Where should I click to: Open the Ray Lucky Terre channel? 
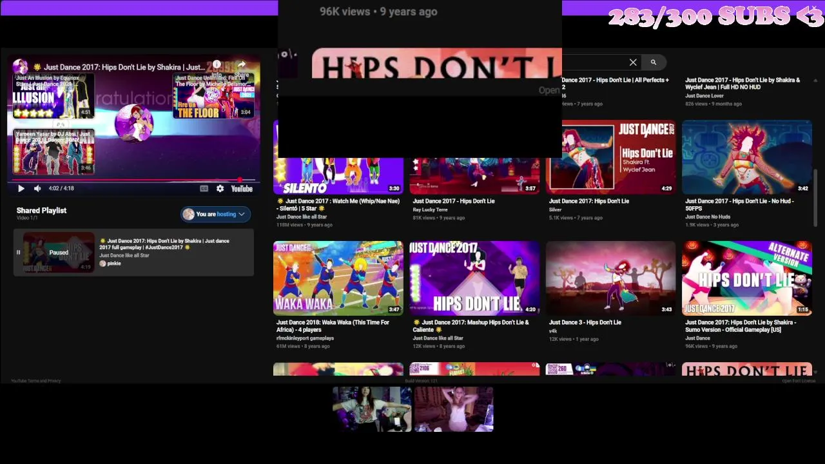point(430,209)
